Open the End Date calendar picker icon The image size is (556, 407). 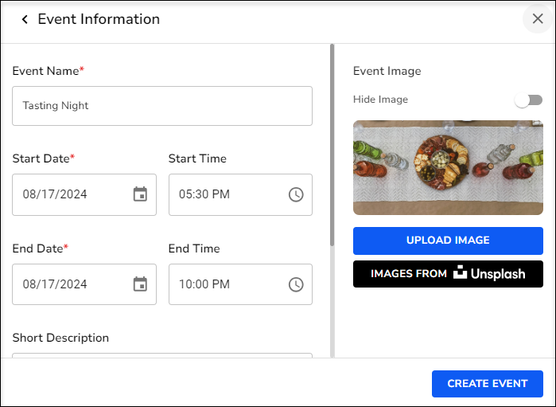coord(140,284)
